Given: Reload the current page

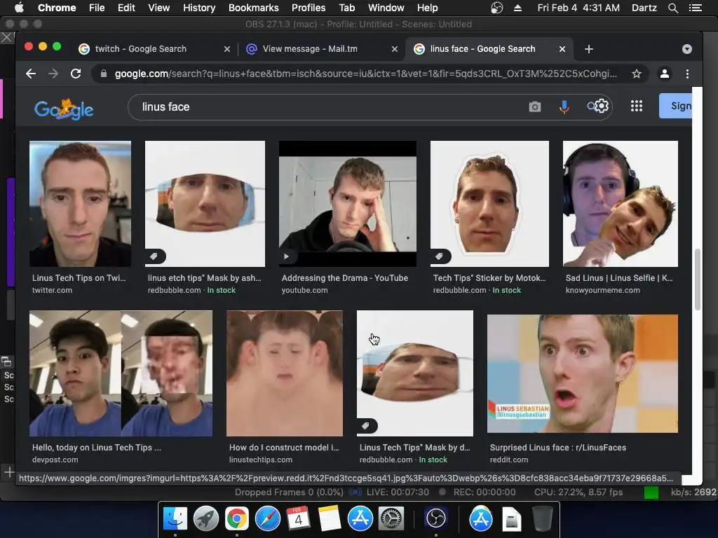Looking at the screenshot, I should (x=76, y=74).
